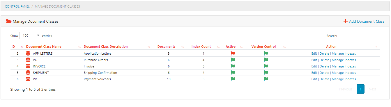This screenshot has width=391, height=107.
Task: Toggle Version Control flag for PO
Action: click(266, 60)
